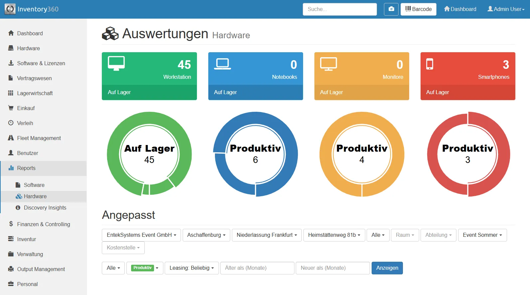The image size is (530, 295).
Task: Open Fleet Management in the sidebar
Action: point(39,138)
